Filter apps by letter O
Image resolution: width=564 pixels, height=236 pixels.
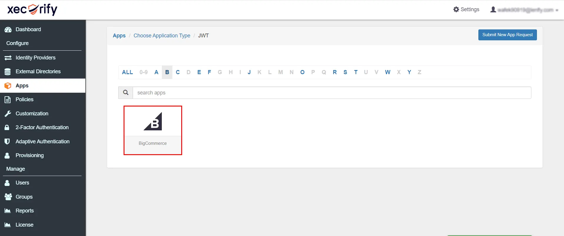tap(302, 72)
